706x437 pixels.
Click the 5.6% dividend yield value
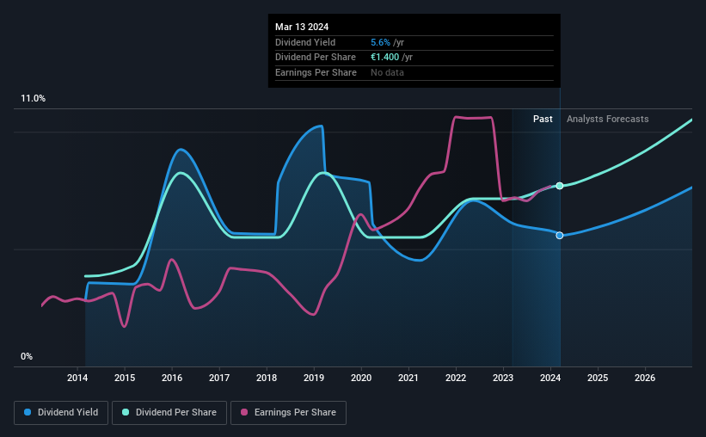pyautogui.click(x=380, y=42)
